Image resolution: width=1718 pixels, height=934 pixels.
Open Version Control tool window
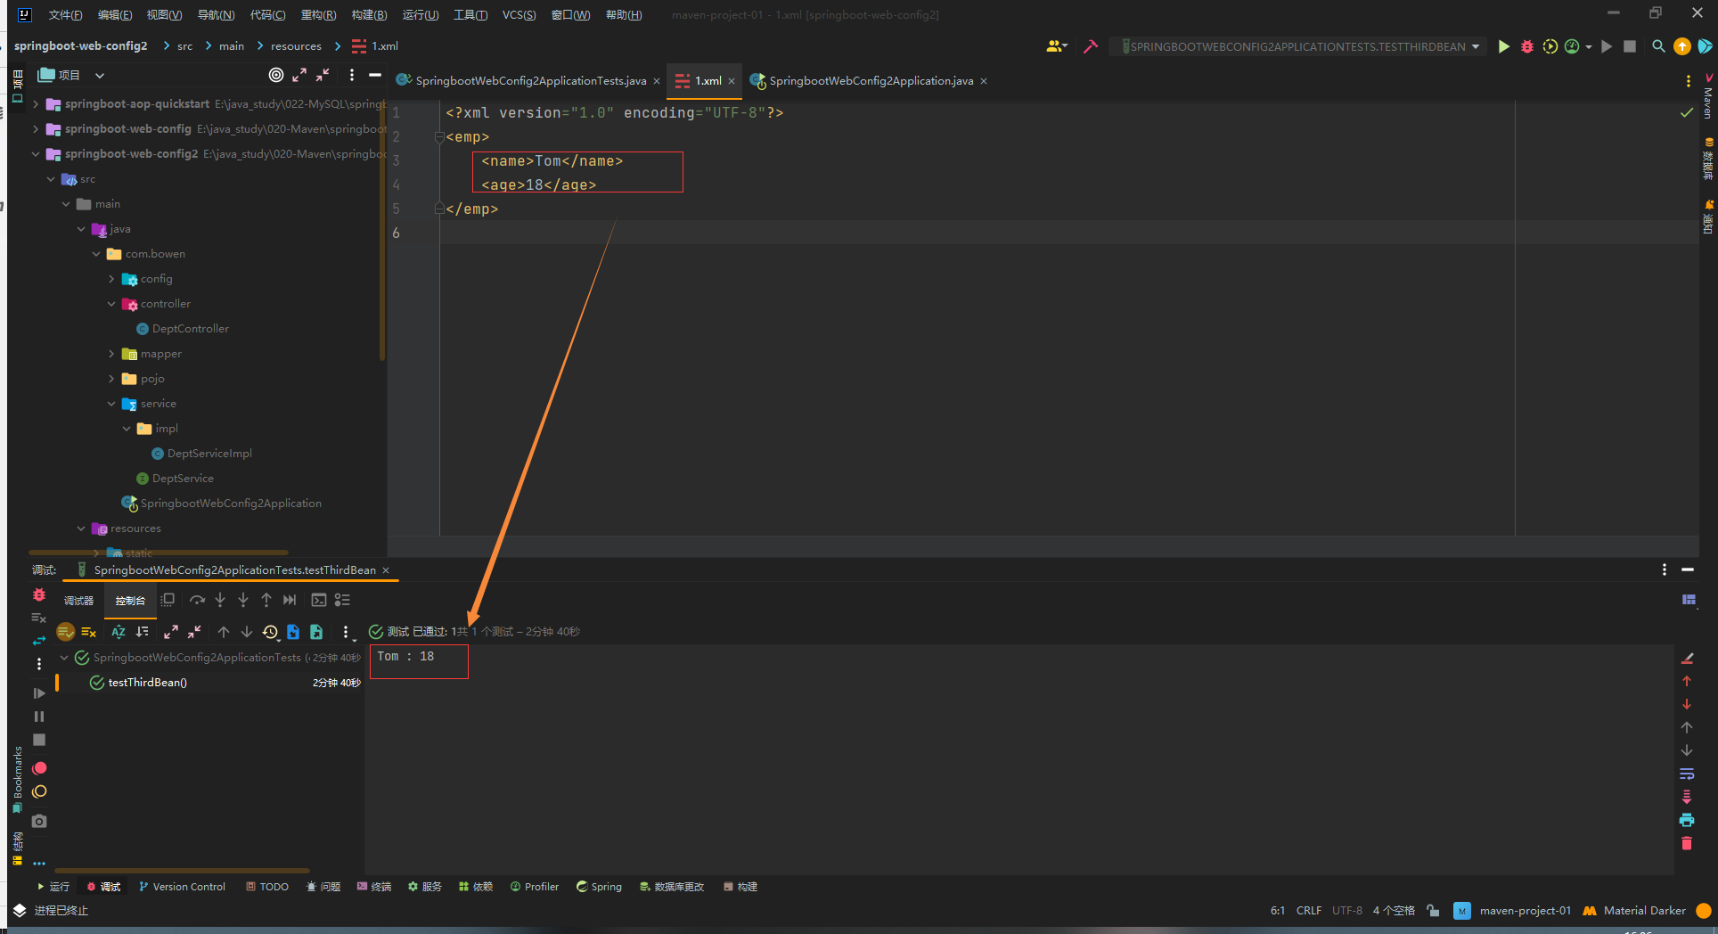click(x=182, y=887)
